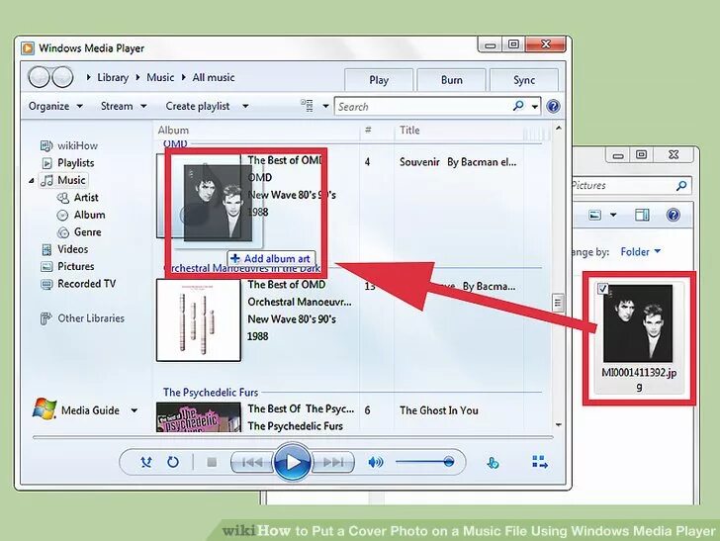Open the Play tab
This screenshot has height=541, width=720.
click(379, 80)
